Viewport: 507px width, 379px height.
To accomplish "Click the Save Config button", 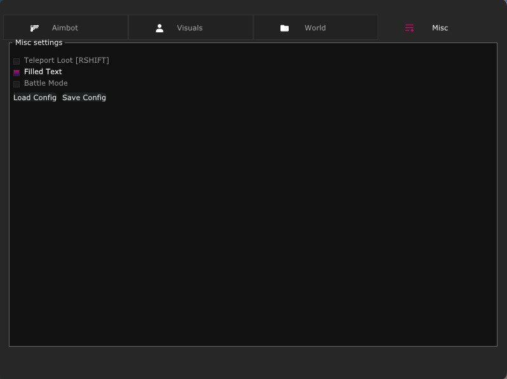I will point(84,98).
